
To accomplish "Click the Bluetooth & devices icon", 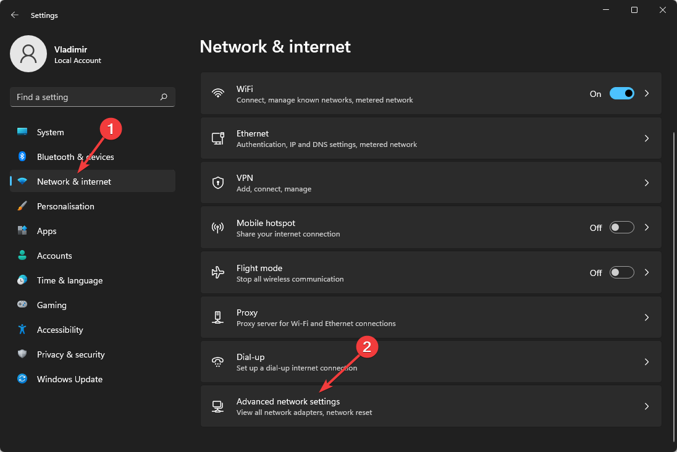I will pyautogui.click(x=22, y=157).
